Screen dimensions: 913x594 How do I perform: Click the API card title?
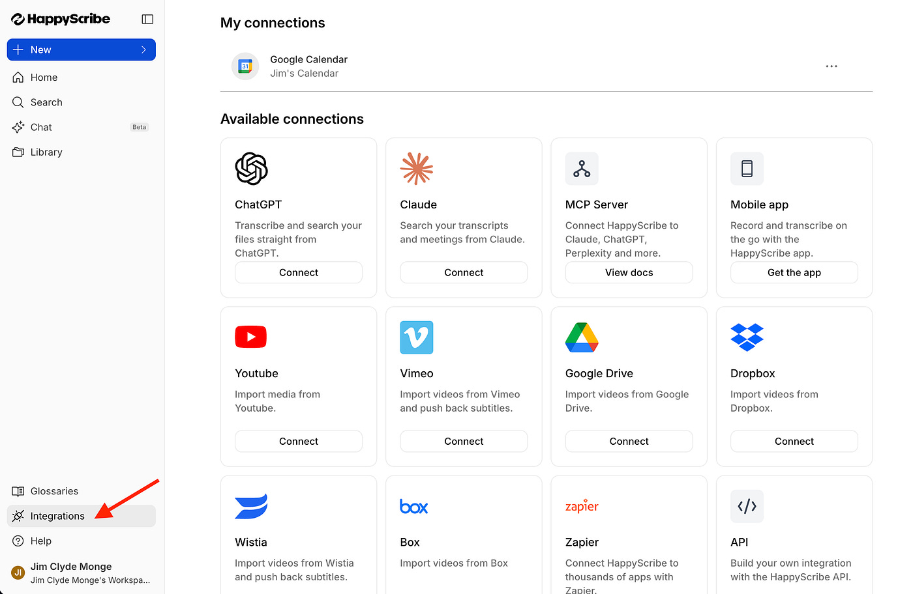pyautogui.click(x=740, y=542)
